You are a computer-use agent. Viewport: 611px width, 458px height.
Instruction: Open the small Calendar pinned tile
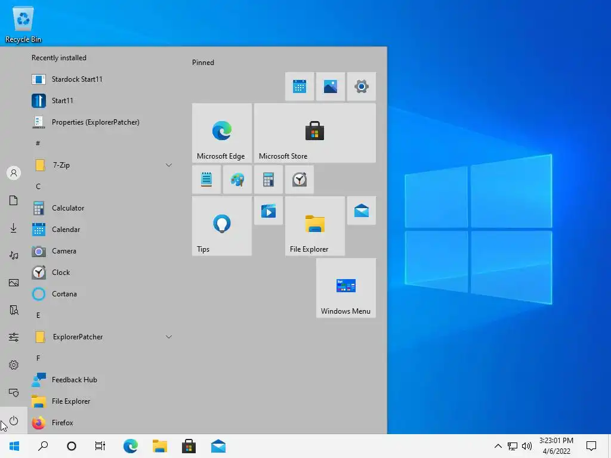(300, 86)
